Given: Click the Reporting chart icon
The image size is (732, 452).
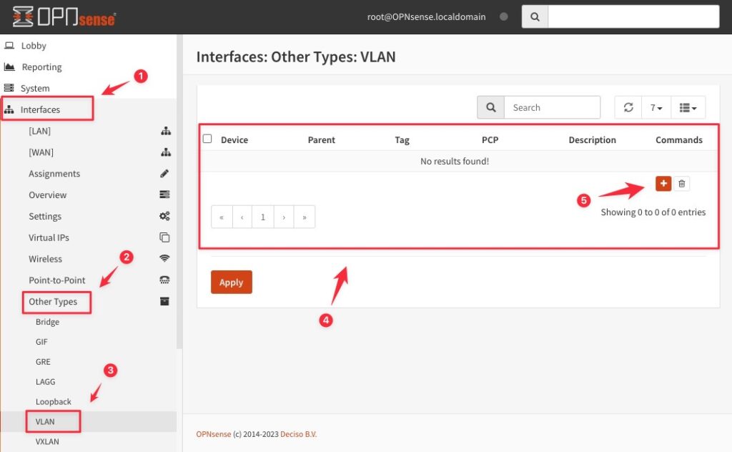Looking at the screenshot, I should (x=9, y=67).
